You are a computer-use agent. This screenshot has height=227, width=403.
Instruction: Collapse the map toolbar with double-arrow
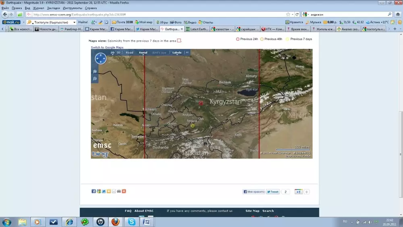187,52
